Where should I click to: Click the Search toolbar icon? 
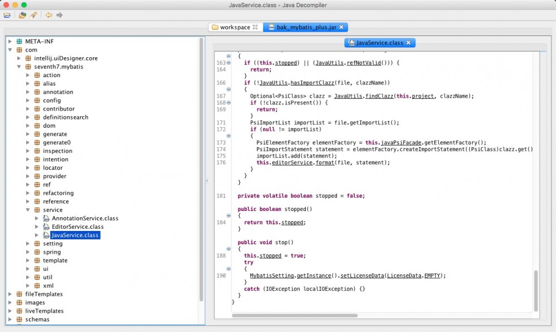point(33,15)
